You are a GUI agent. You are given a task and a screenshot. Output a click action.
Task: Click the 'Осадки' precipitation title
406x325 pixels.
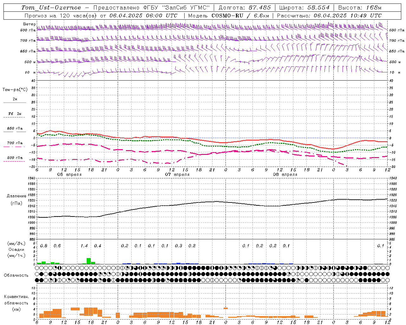click(16, 249)
